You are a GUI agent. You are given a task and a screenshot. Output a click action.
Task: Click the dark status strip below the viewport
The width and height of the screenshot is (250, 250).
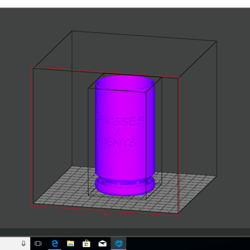125,232
